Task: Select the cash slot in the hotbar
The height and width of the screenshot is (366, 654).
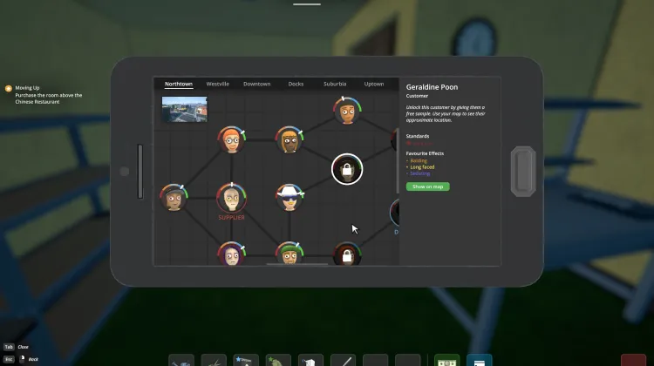Action: click(x=446, y=360)
